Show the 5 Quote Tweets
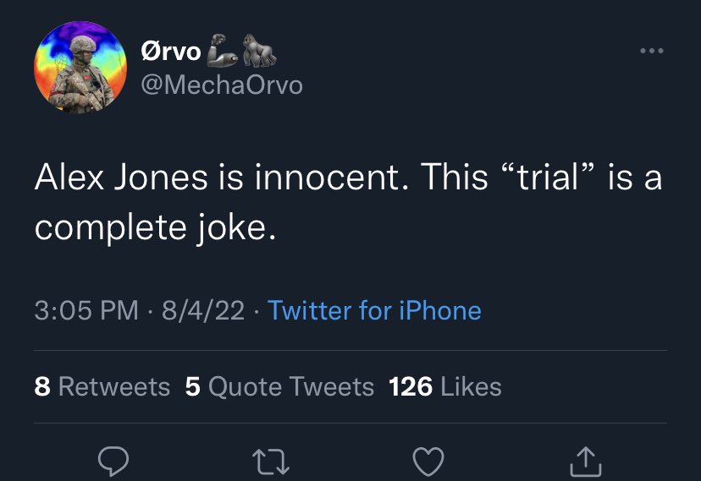Image resolution: width=701 pixels, height=481 pixels. pos(279,386)
